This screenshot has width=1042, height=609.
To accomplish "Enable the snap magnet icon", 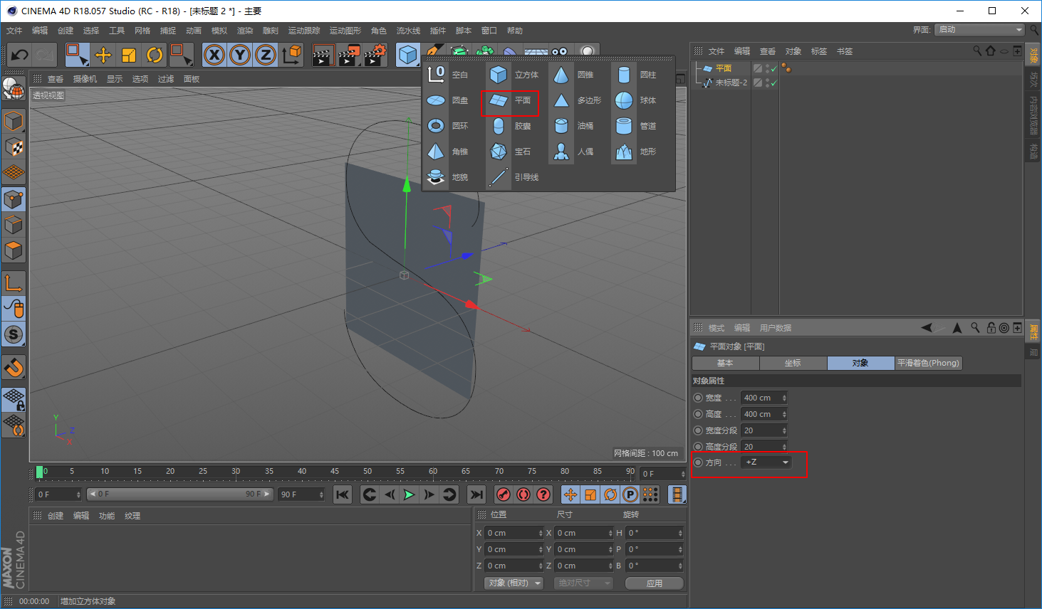I will [14, 368].
